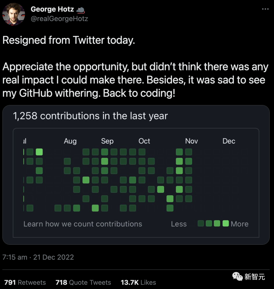Click the mouse emoji beside George Hotz
Viewport: 274px width, 289px height.
(x=80, y=10)
